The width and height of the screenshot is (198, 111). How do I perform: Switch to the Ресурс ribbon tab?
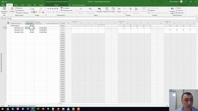16,5
